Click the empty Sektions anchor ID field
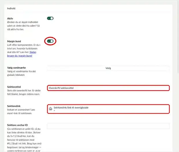The width and height of the screenshot is (179, 152). pos(108,126)
